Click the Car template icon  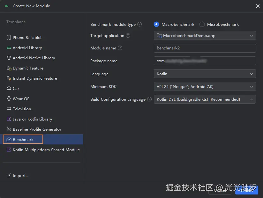(x=9, y=88)
